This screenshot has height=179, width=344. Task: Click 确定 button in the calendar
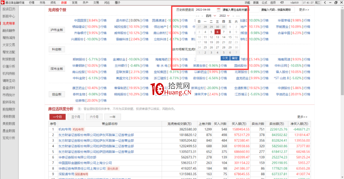pyautogui.click(x=234, y=58)
